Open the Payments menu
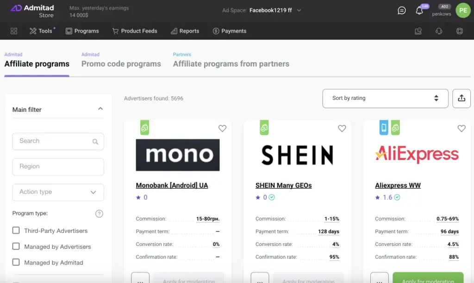 pos(230,31)
